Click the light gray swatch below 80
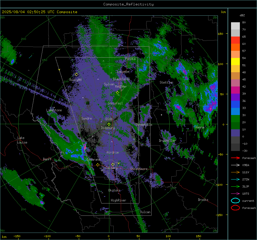Screen dimensions: 257x240 click(235, 26)
